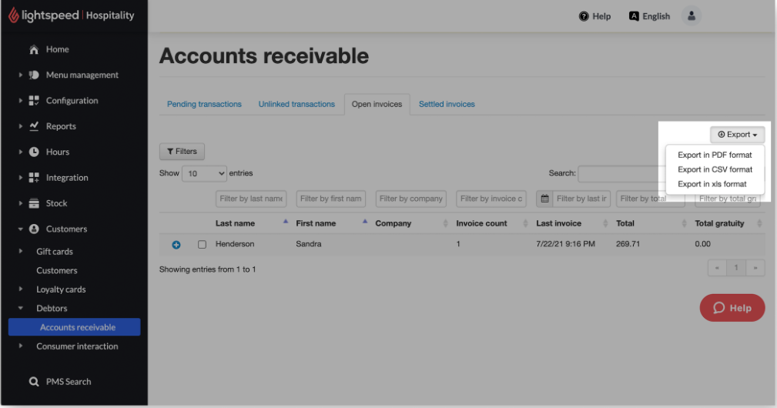This screenshot has height=408, width=777.
Task: Open the entries per page dropdown
Action: tap(204, 174)
